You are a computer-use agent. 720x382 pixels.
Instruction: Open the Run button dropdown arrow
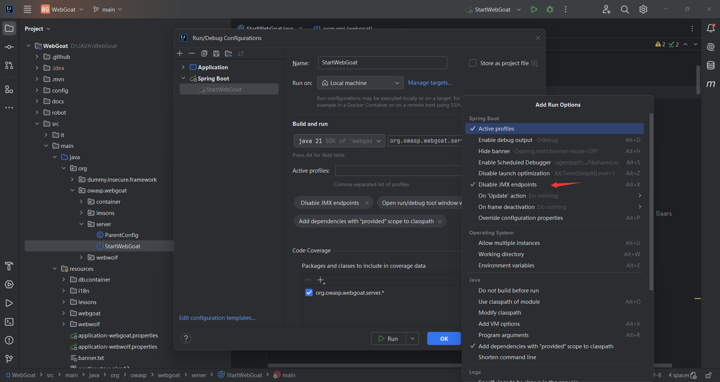412,339
